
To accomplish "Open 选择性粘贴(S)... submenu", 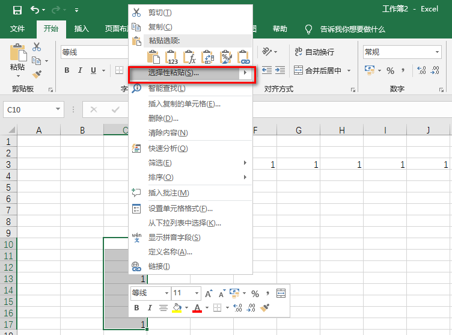I will tap(191, 73).
